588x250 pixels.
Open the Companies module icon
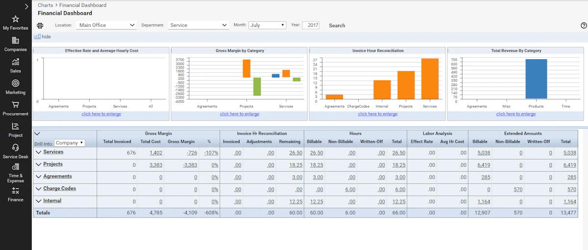point(16,41)
